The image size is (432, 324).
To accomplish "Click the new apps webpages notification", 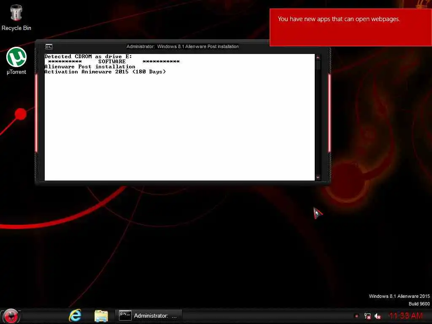I will tap(351, 27).
